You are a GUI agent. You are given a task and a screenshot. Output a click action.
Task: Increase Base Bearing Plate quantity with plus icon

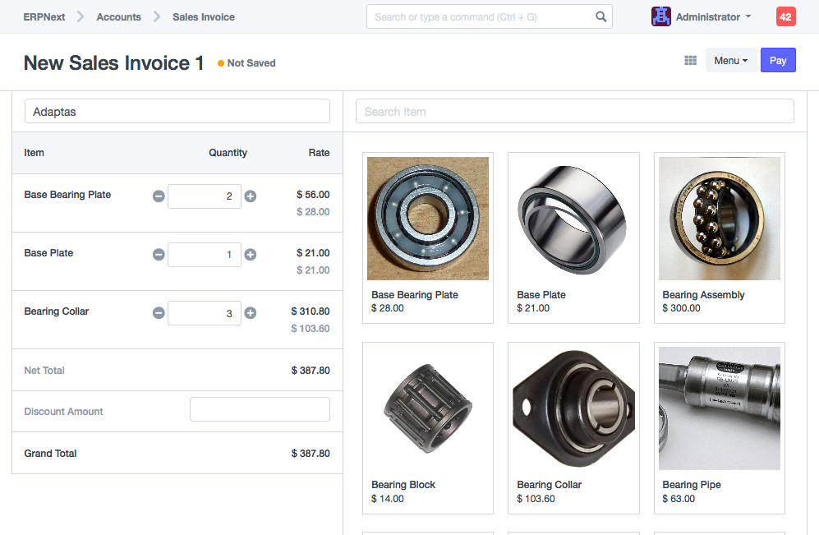point(251,196)
